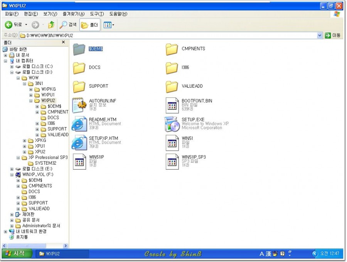Select the I386 folder icon in file pane
The height and width of the screenshot is (262, 347).
tap(172, 68)
